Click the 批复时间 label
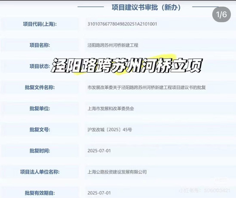This screenshot has height=198, width=236. click(40, 151)
